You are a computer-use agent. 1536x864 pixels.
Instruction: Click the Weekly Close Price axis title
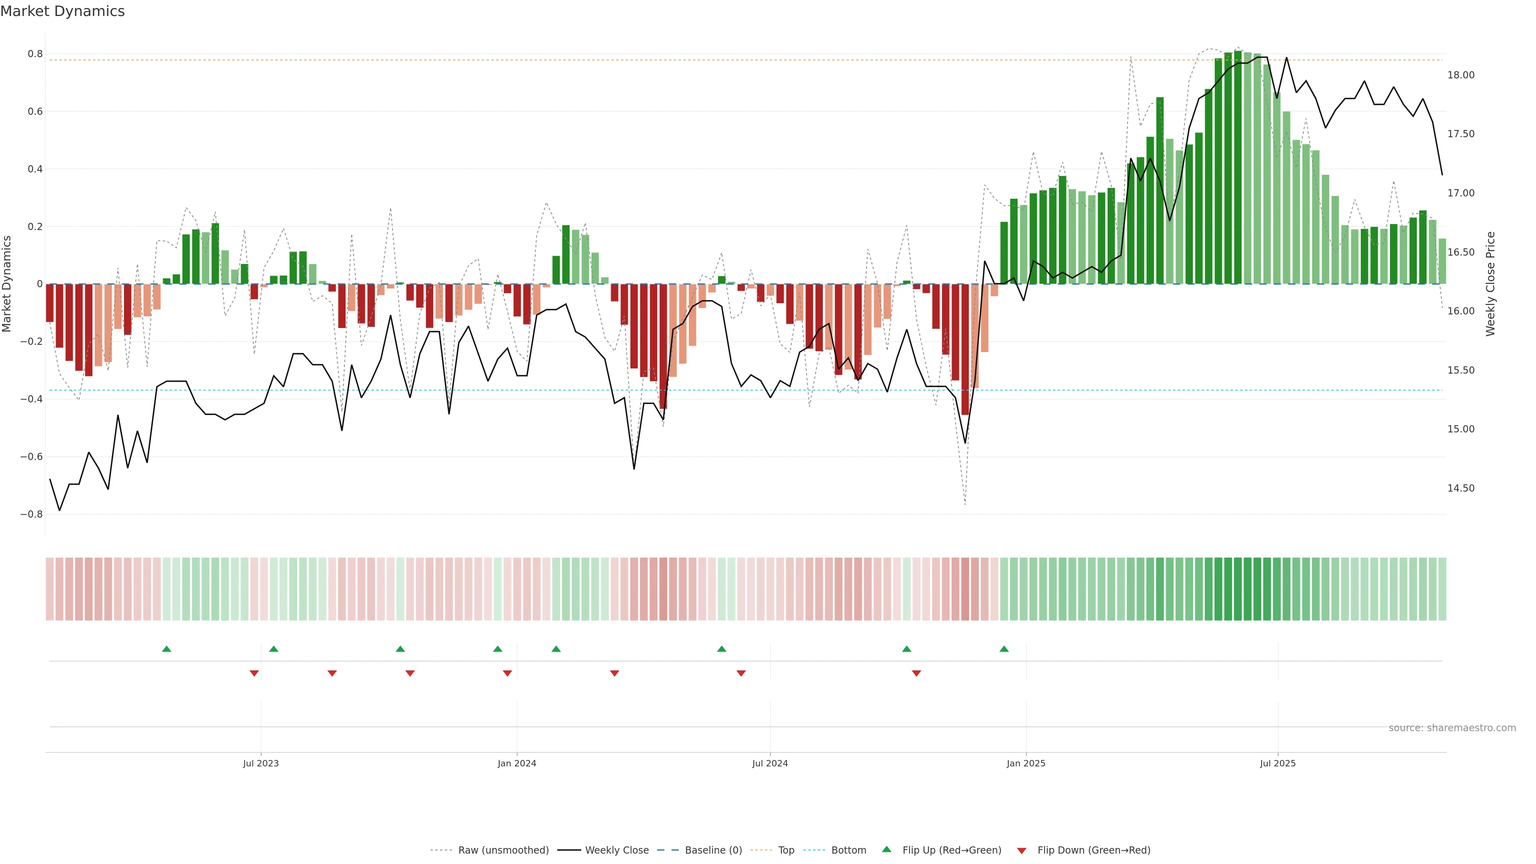(x=1491, y=284)
